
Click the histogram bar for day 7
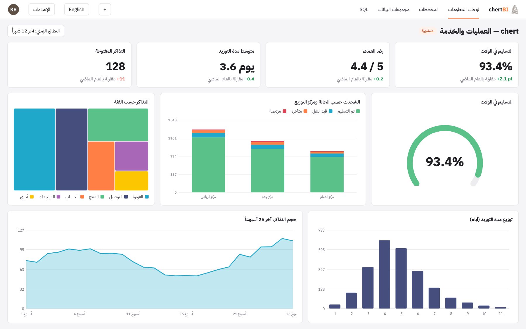tap(434, 298)
